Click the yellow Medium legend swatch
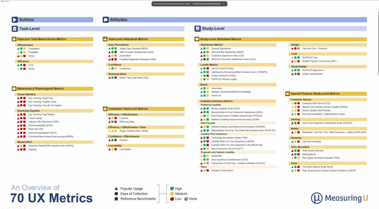 pos(172,194)
